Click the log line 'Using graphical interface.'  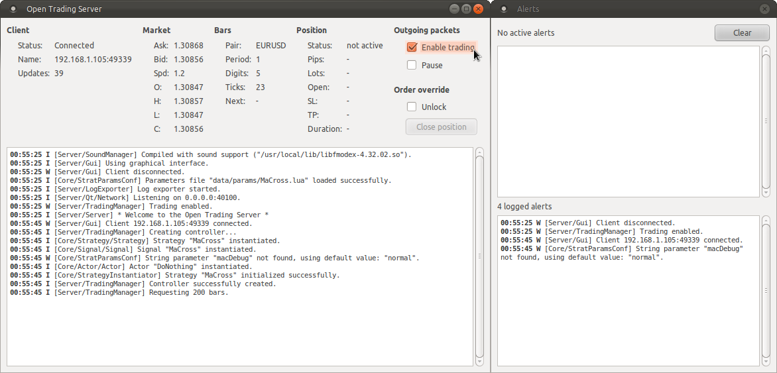coord(109,164)
